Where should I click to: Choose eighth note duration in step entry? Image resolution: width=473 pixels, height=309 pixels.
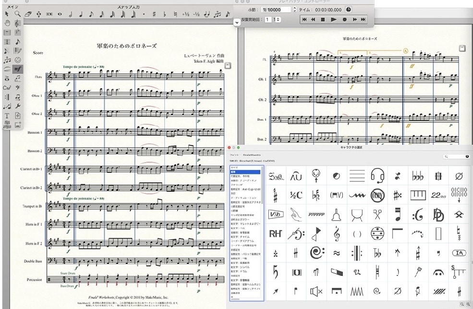[91, 14]
